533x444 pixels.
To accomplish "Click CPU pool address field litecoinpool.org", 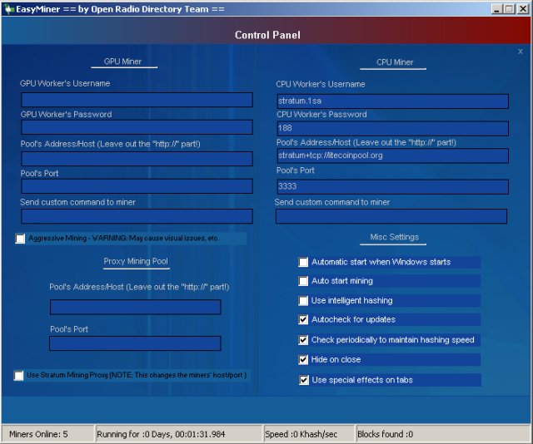I will [x=392, y=155].
